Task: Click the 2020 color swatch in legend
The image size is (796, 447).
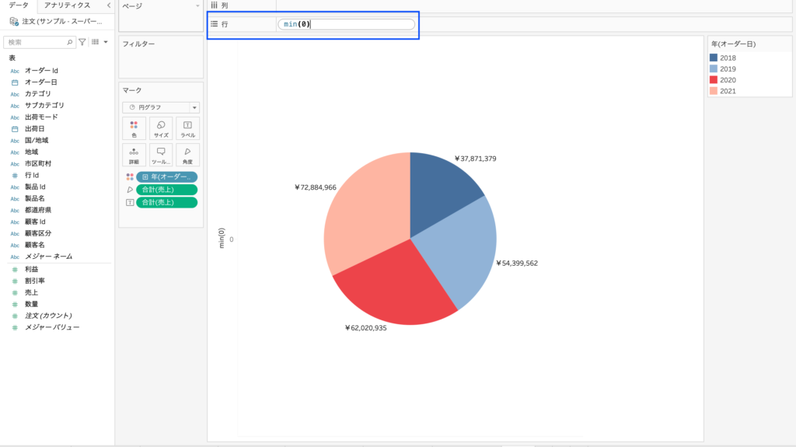Action: 714,80
